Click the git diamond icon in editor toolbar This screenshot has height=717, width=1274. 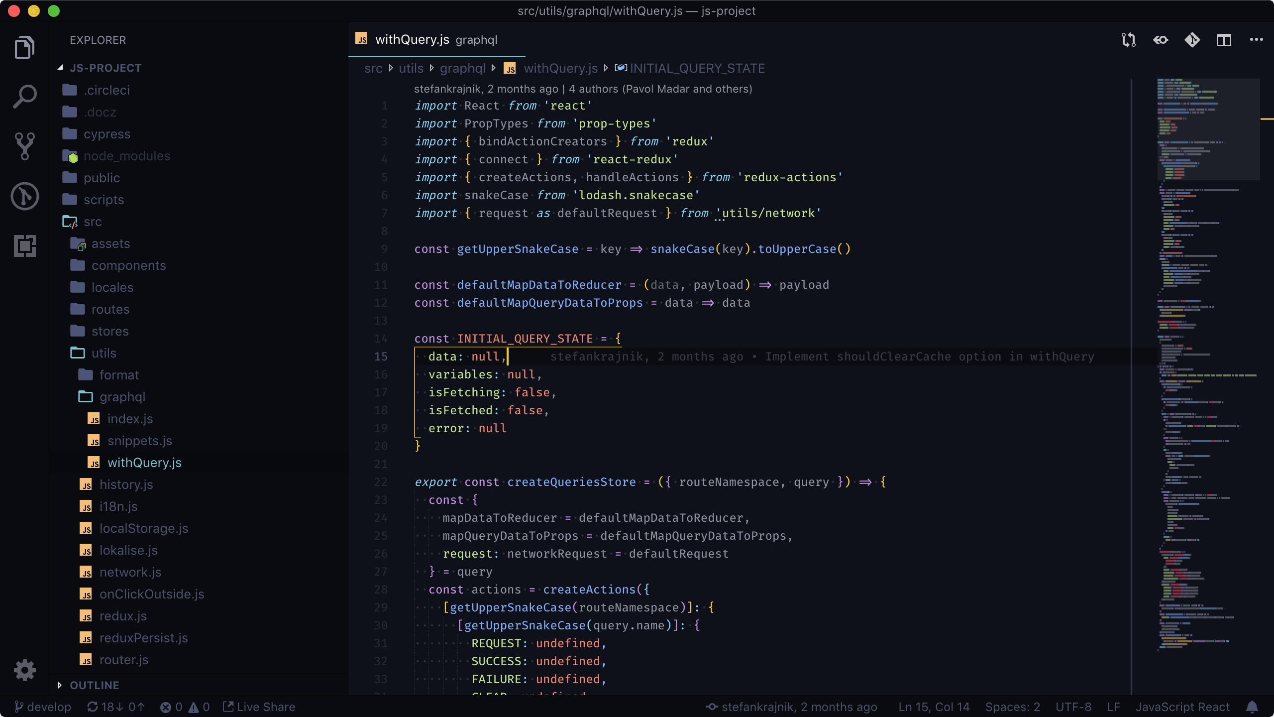click(1192, 40)
